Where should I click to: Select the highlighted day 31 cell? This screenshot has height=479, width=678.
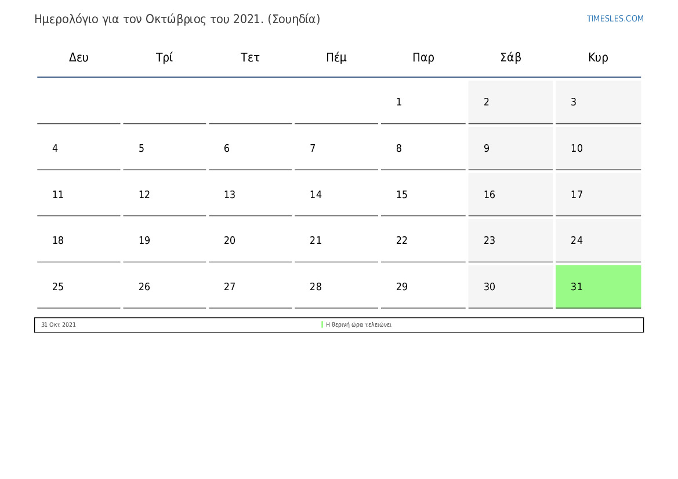[x=598, y=287]
